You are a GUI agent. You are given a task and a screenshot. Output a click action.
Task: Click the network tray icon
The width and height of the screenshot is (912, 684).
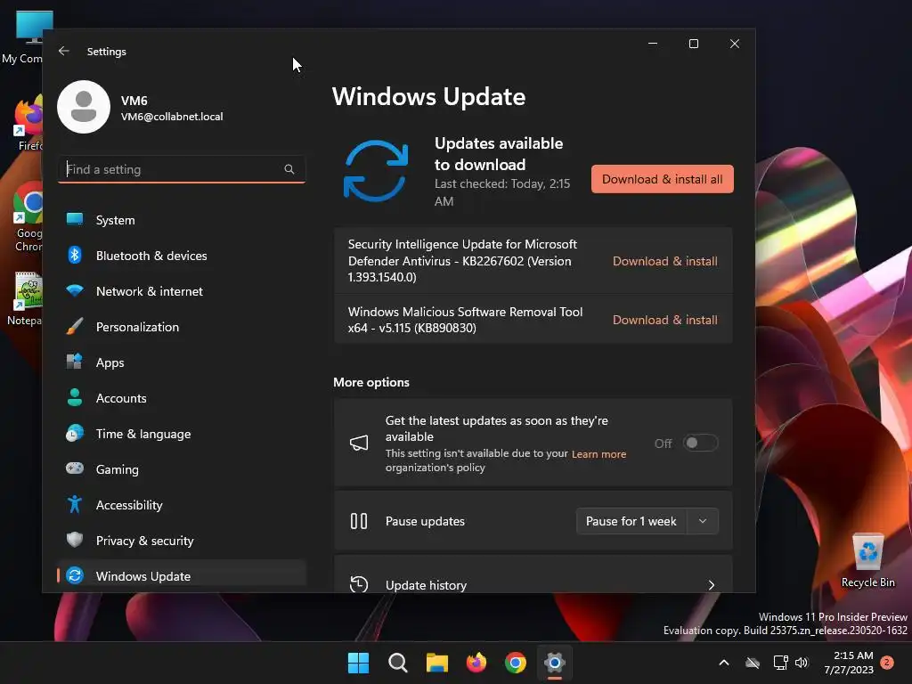[x=780, y=663]
